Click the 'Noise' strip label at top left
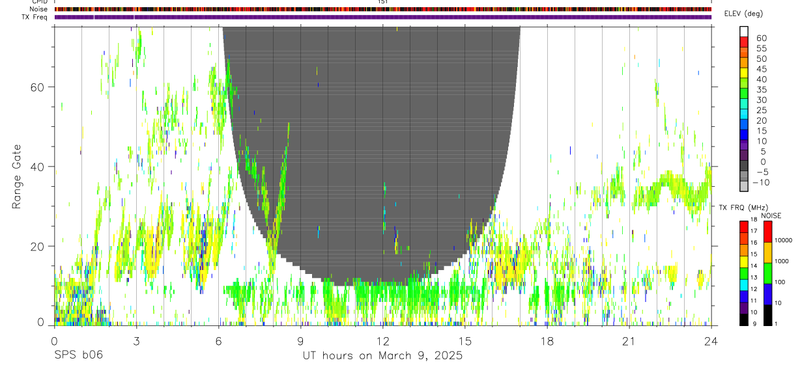The image size is (800, 369). click(40, 9)
